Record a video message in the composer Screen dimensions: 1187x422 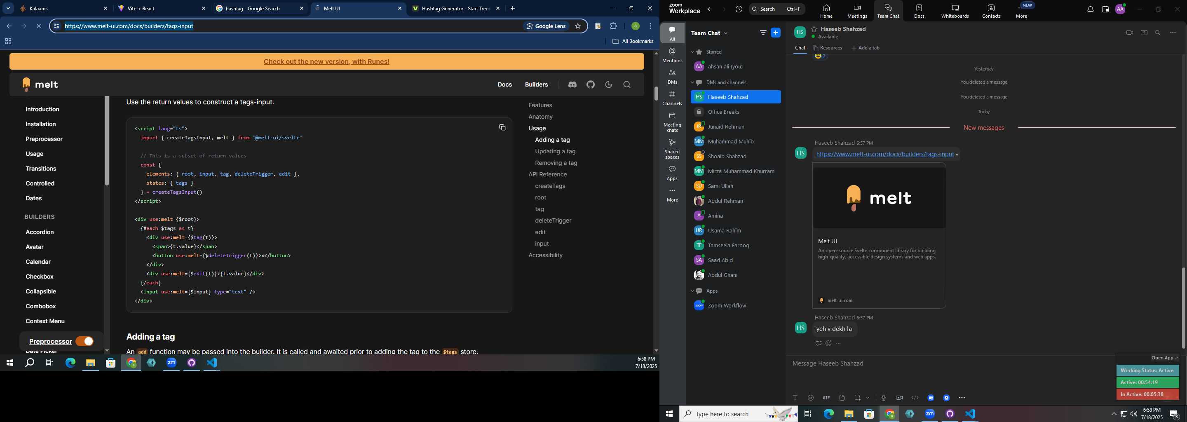pyautogui.click(x=899, y=398)
